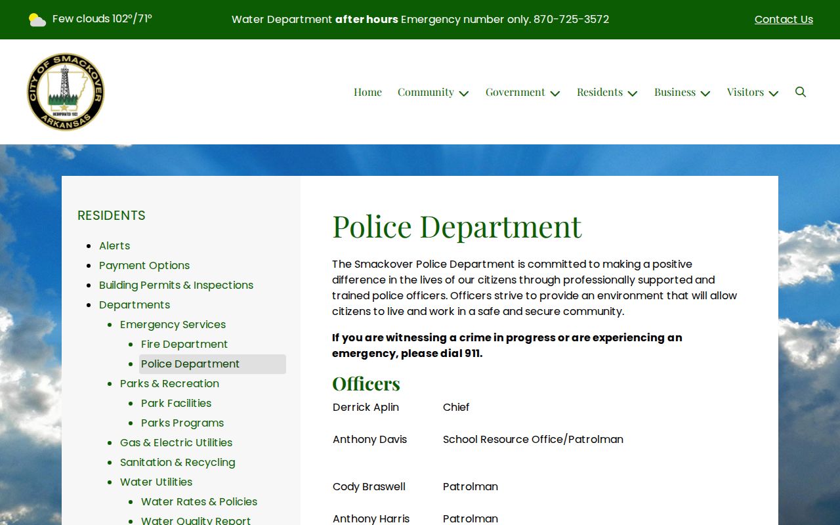Expand the Residents menu chevron
Viewport: 840px width, 525px height.
[633, 93]
